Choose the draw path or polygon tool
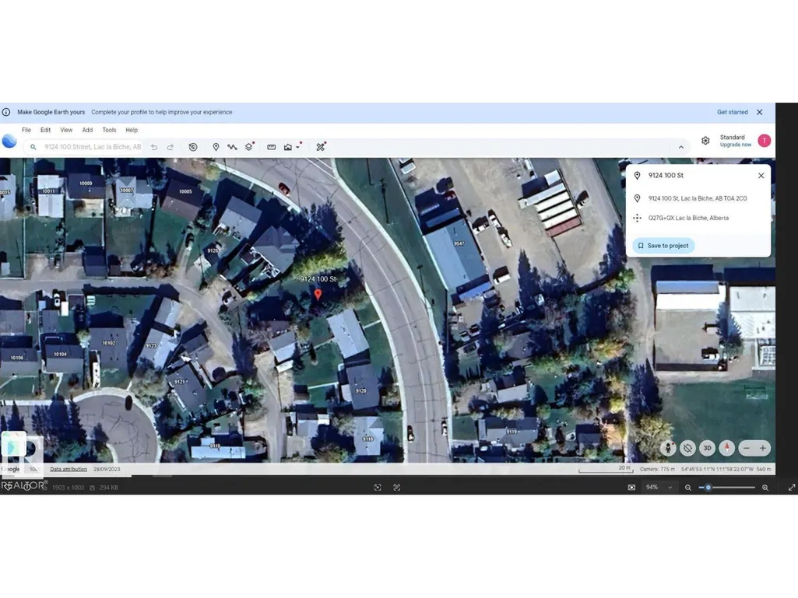This screenshot has width=798, height=598. coord(232,147)
